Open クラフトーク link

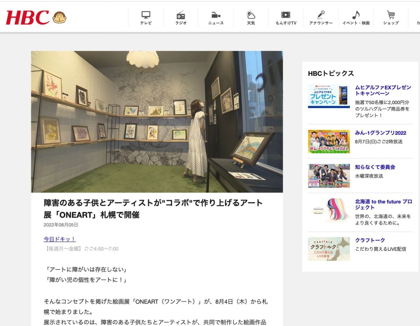[370, 240]
